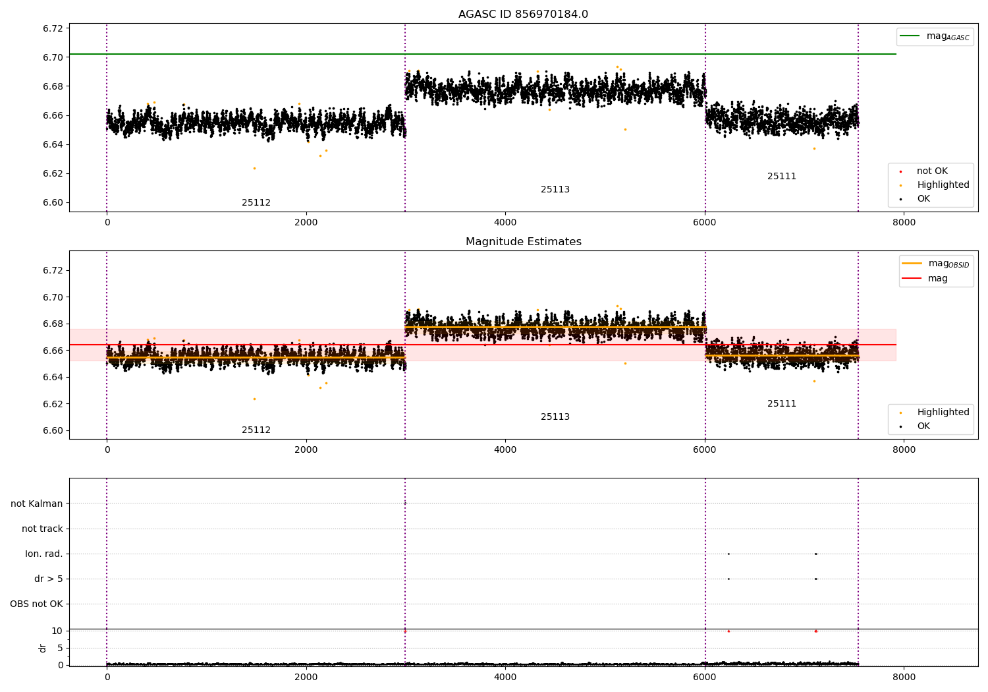Click the 'not Kalman' row label

tap(37, 504)
